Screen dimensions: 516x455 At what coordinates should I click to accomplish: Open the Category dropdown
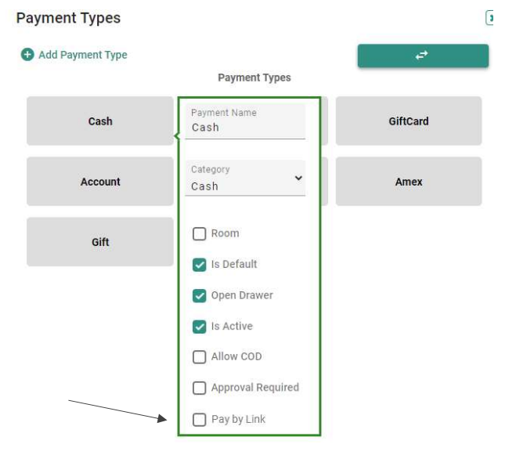[x=245, y=178]
